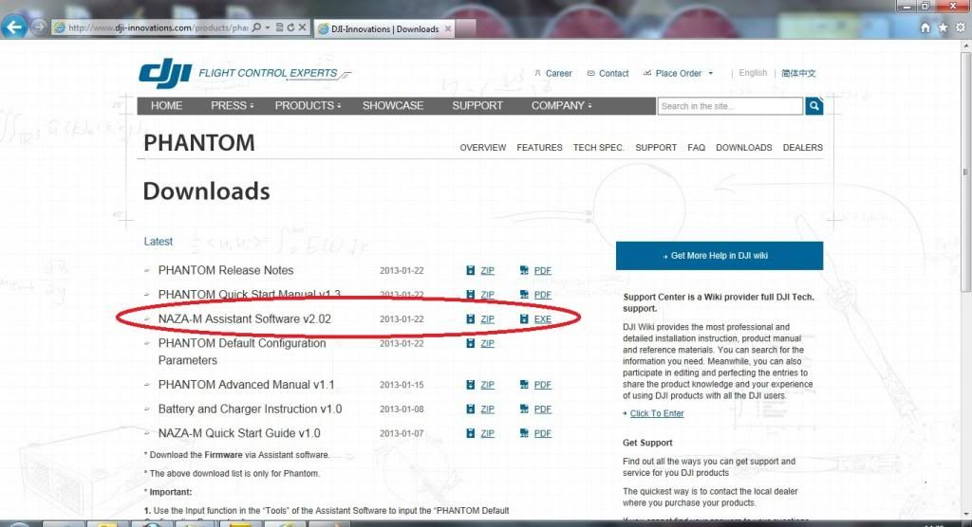972x527 pixels.
Task: Click the browser Back arrow button
Action: (x=14, y=27)
